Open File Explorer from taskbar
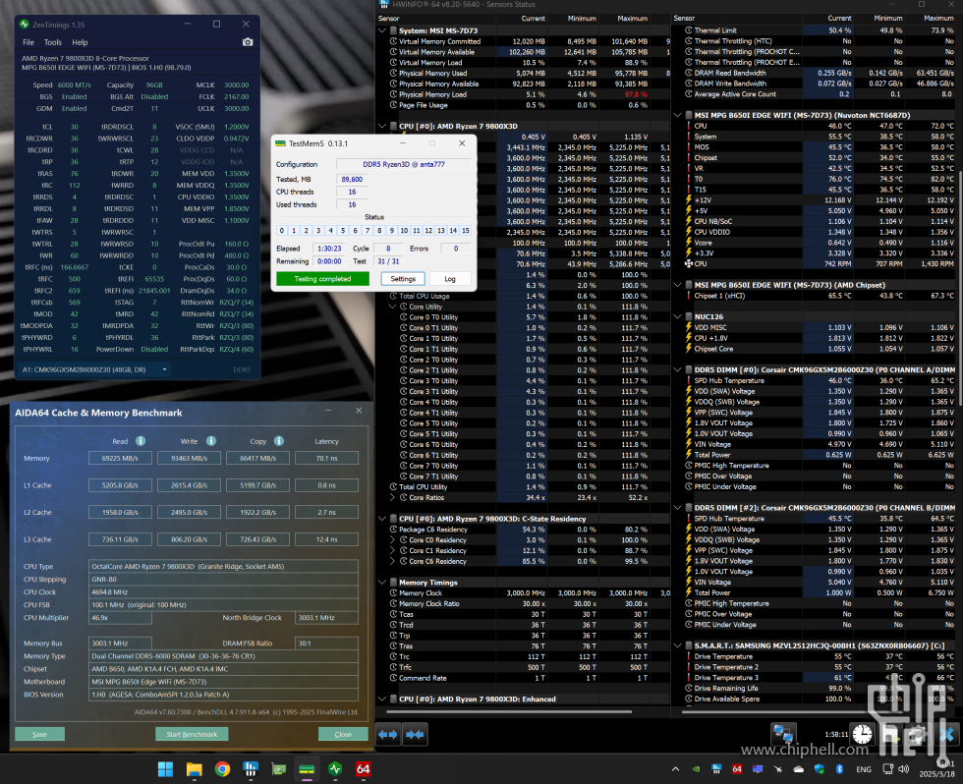The image size is (963, 784). 195,768
